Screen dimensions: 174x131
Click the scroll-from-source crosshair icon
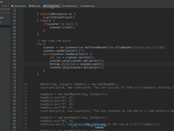coord(2,6)
